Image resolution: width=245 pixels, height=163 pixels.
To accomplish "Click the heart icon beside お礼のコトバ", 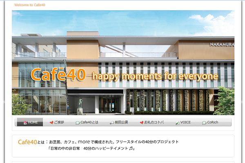I will pyautogui.click(x=141, y=122).
